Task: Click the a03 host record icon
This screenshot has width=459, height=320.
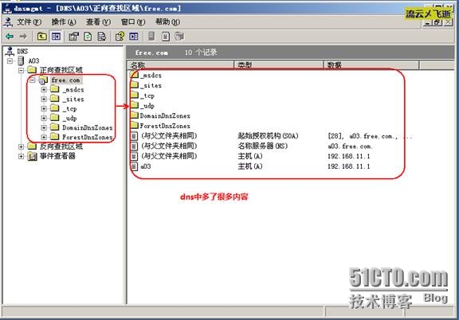Action: click(x=134, y=166)
